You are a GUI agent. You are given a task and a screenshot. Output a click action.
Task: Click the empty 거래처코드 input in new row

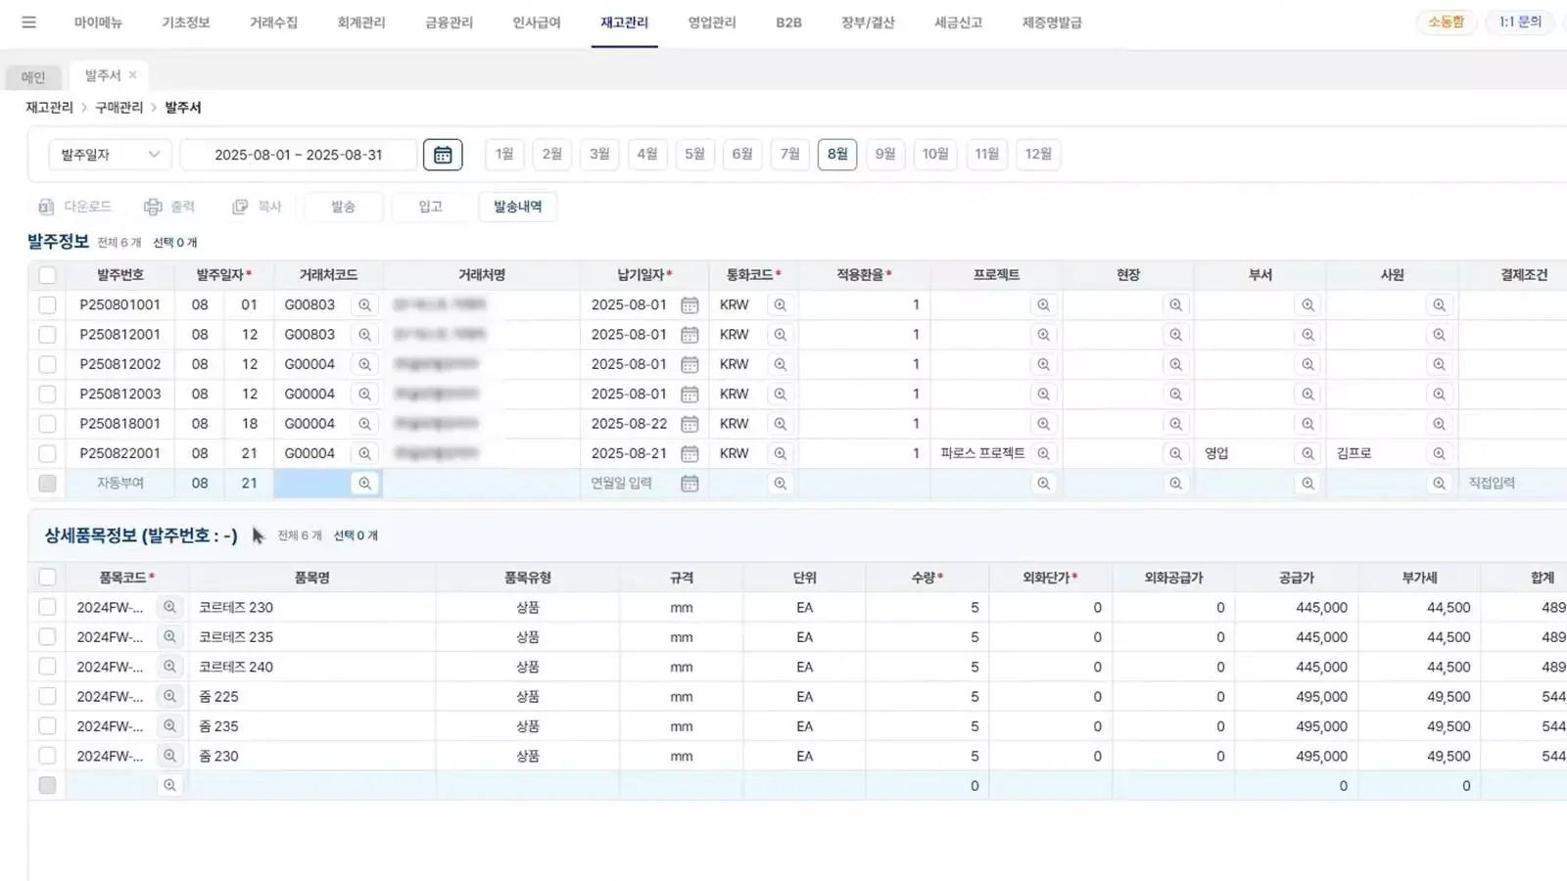pos(311,484)
